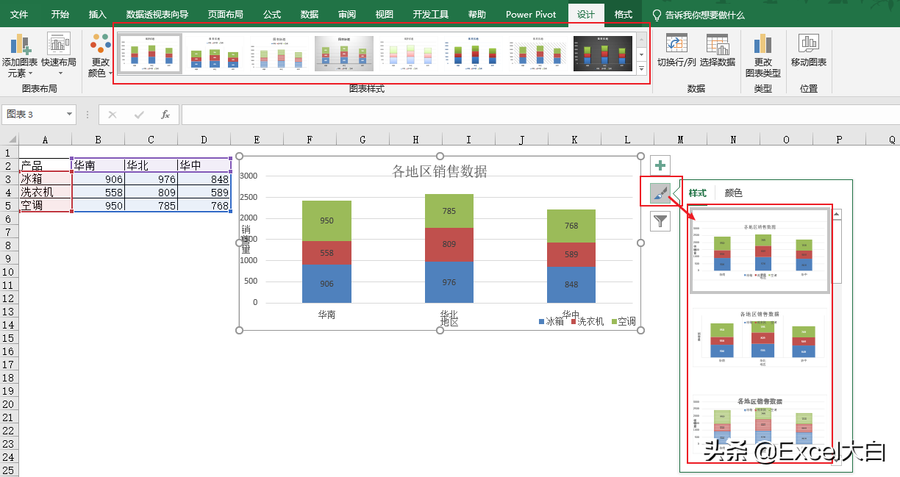Click the formula bar input area
This screenshot has width=900, height=477.
[x=540, y=115]
